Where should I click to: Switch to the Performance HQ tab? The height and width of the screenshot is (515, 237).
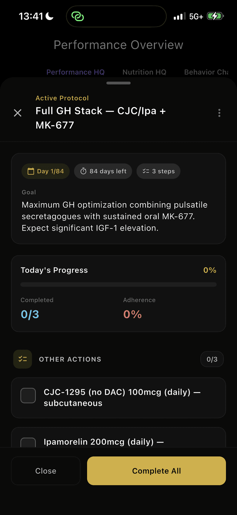pyautogui.click(x=76, y=72)
